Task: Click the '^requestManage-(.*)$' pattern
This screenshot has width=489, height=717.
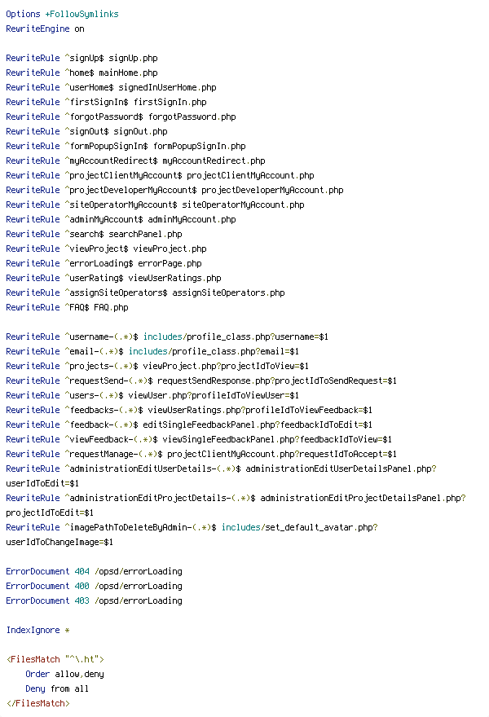Action: pyautogui.click(x=114, y=453)
